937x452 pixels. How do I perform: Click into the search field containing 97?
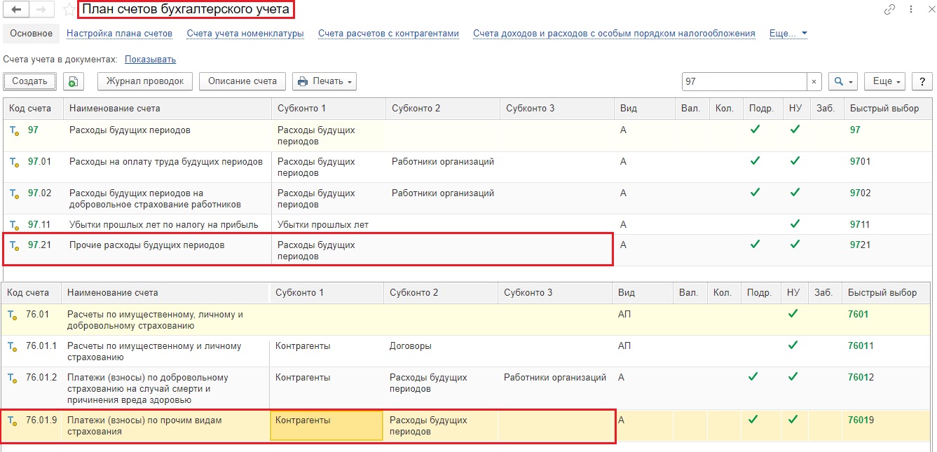click(x=744, y=81)
